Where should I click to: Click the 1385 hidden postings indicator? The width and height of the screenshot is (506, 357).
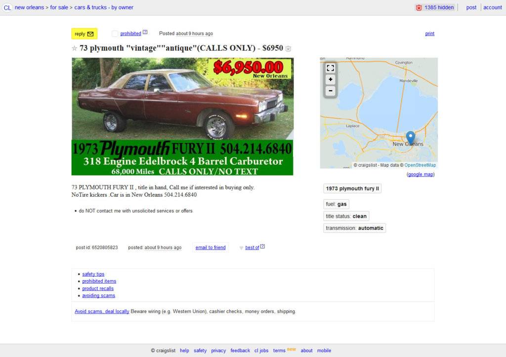(435, 7)
